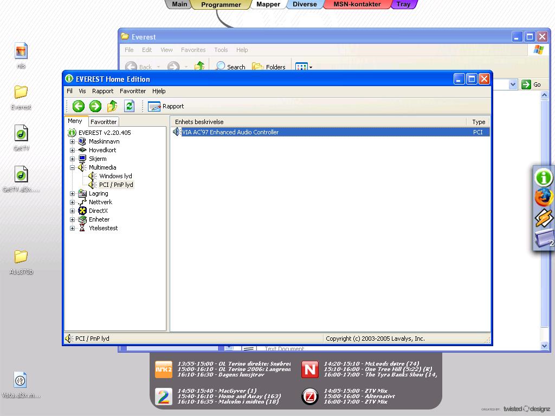Click the explorer window scrollbar up arrow
Image resolution: width=555 pixels, height=416 pixels.
pyautogui.click(x=544, y=95)
